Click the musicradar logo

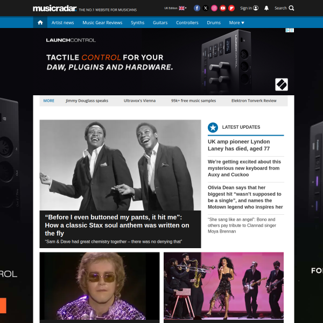54,9
